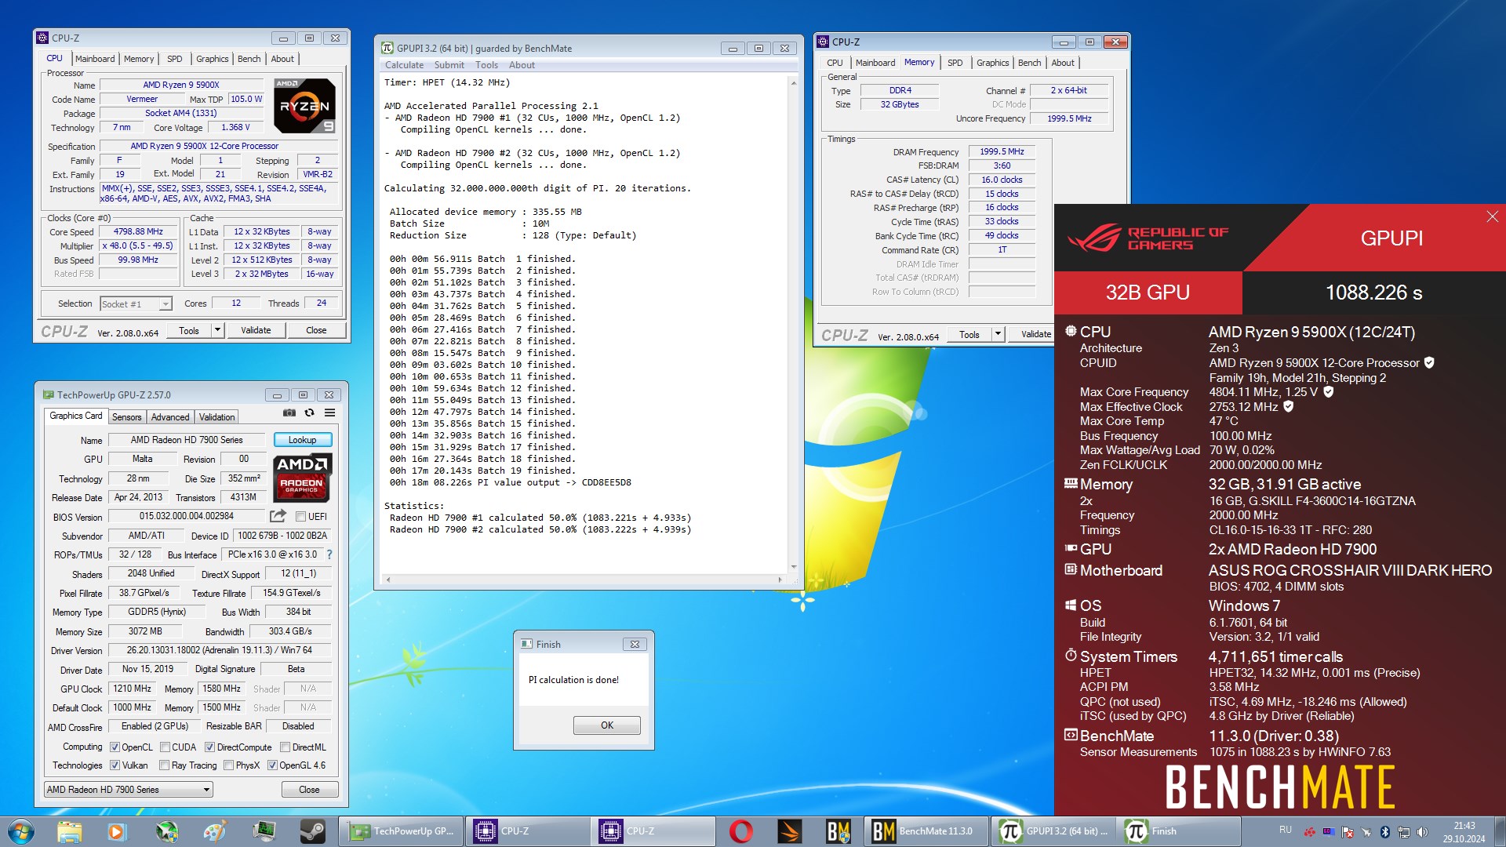Toggle the CUDA checkbox
The width and height of the screenshot is (1506, 847).
[165, 747]
